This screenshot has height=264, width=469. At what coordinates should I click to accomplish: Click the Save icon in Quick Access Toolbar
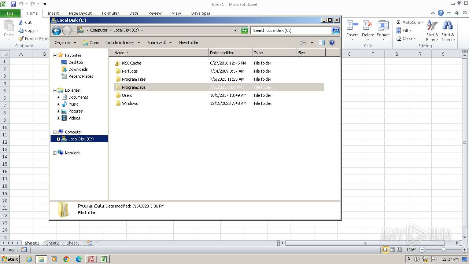(x=13, y=4)
